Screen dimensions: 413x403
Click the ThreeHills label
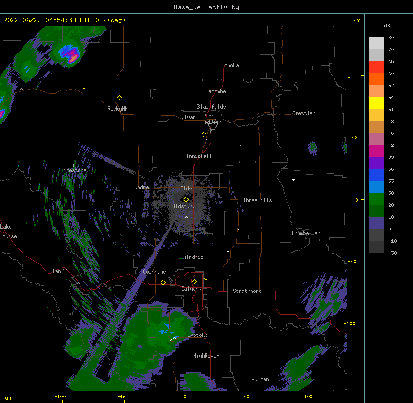257,200
